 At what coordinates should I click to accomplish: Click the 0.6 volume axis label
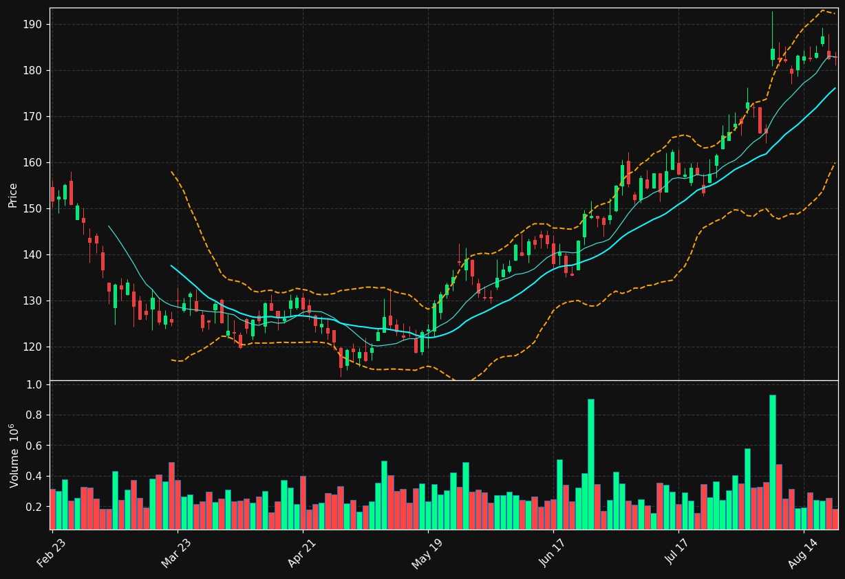[x=34, y=446]
